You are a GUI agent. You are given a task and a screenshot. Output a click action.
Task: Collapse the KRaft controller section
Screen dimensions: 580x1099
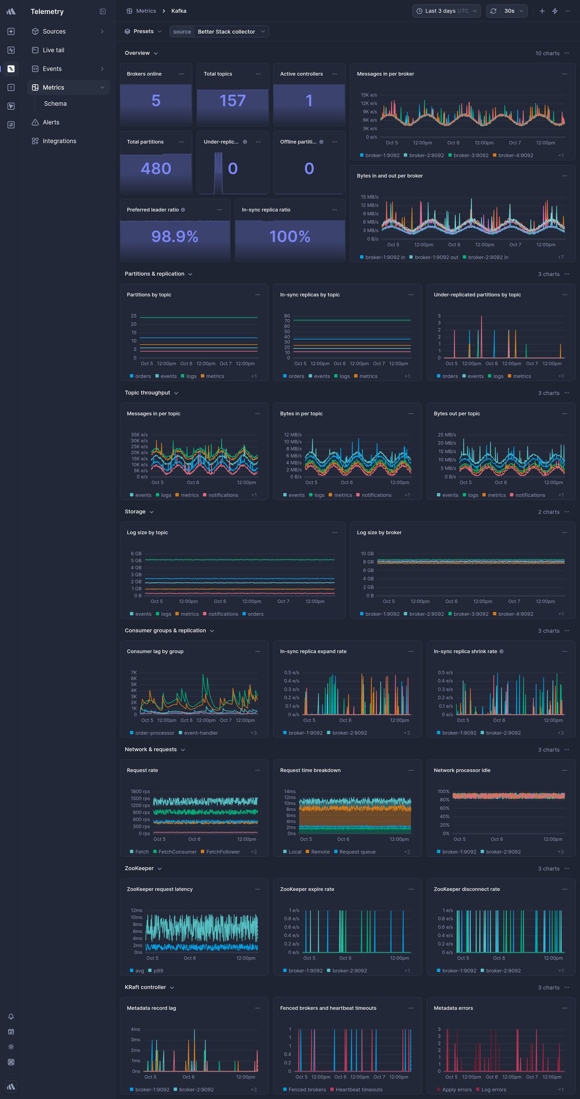click(x=149, y=988)
